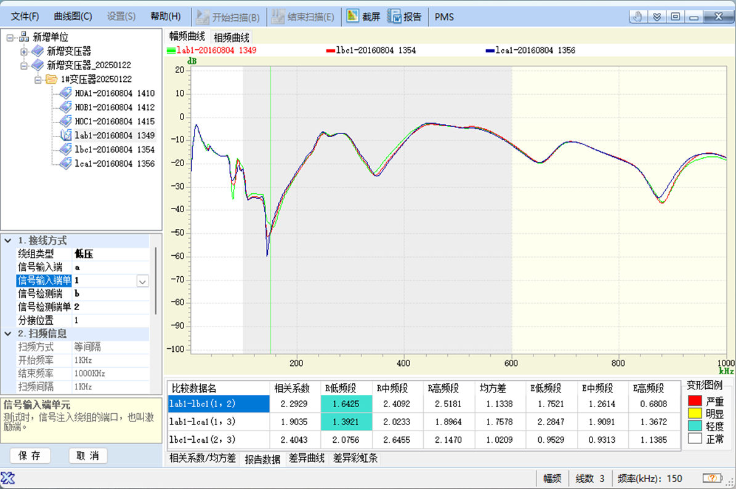Toggle the red lbc1 curve legend

click(330, 50)
